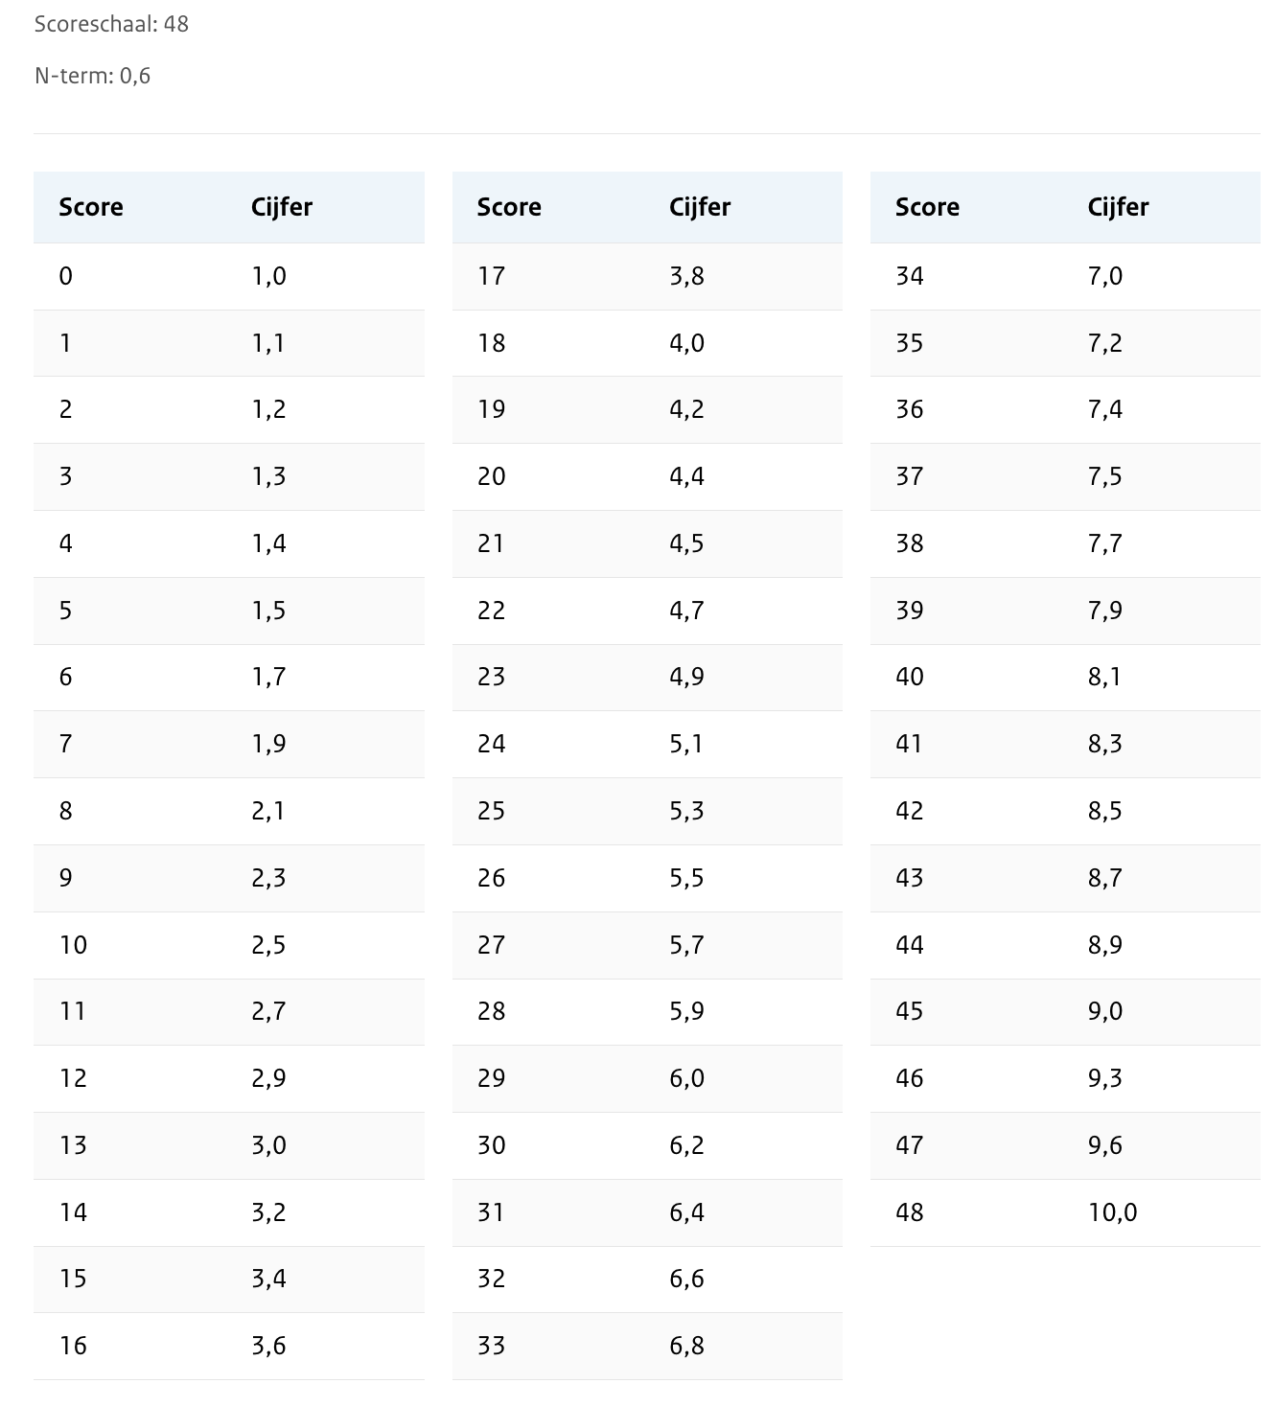Select the grade 1,0 cell
The image size is (1275, 1407).
[268, 276]
